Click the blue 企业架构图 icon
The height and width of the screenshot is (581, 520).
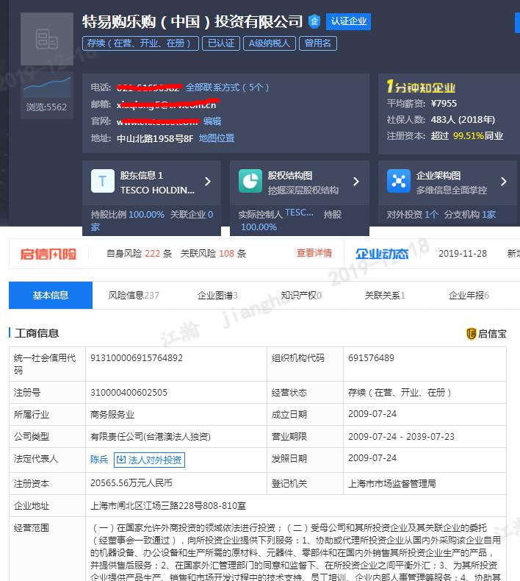[x=399, y=181]
